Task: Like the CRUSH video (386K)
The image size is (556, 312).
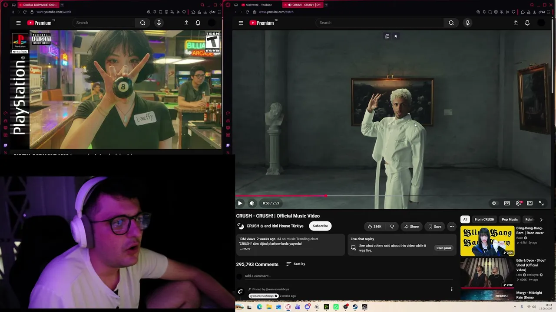Action: (374, 226)
